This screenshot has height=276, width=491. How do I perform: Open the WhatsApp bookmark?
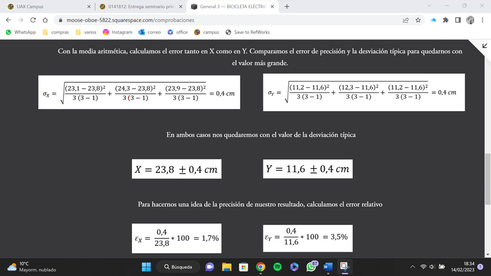[21, 32]
